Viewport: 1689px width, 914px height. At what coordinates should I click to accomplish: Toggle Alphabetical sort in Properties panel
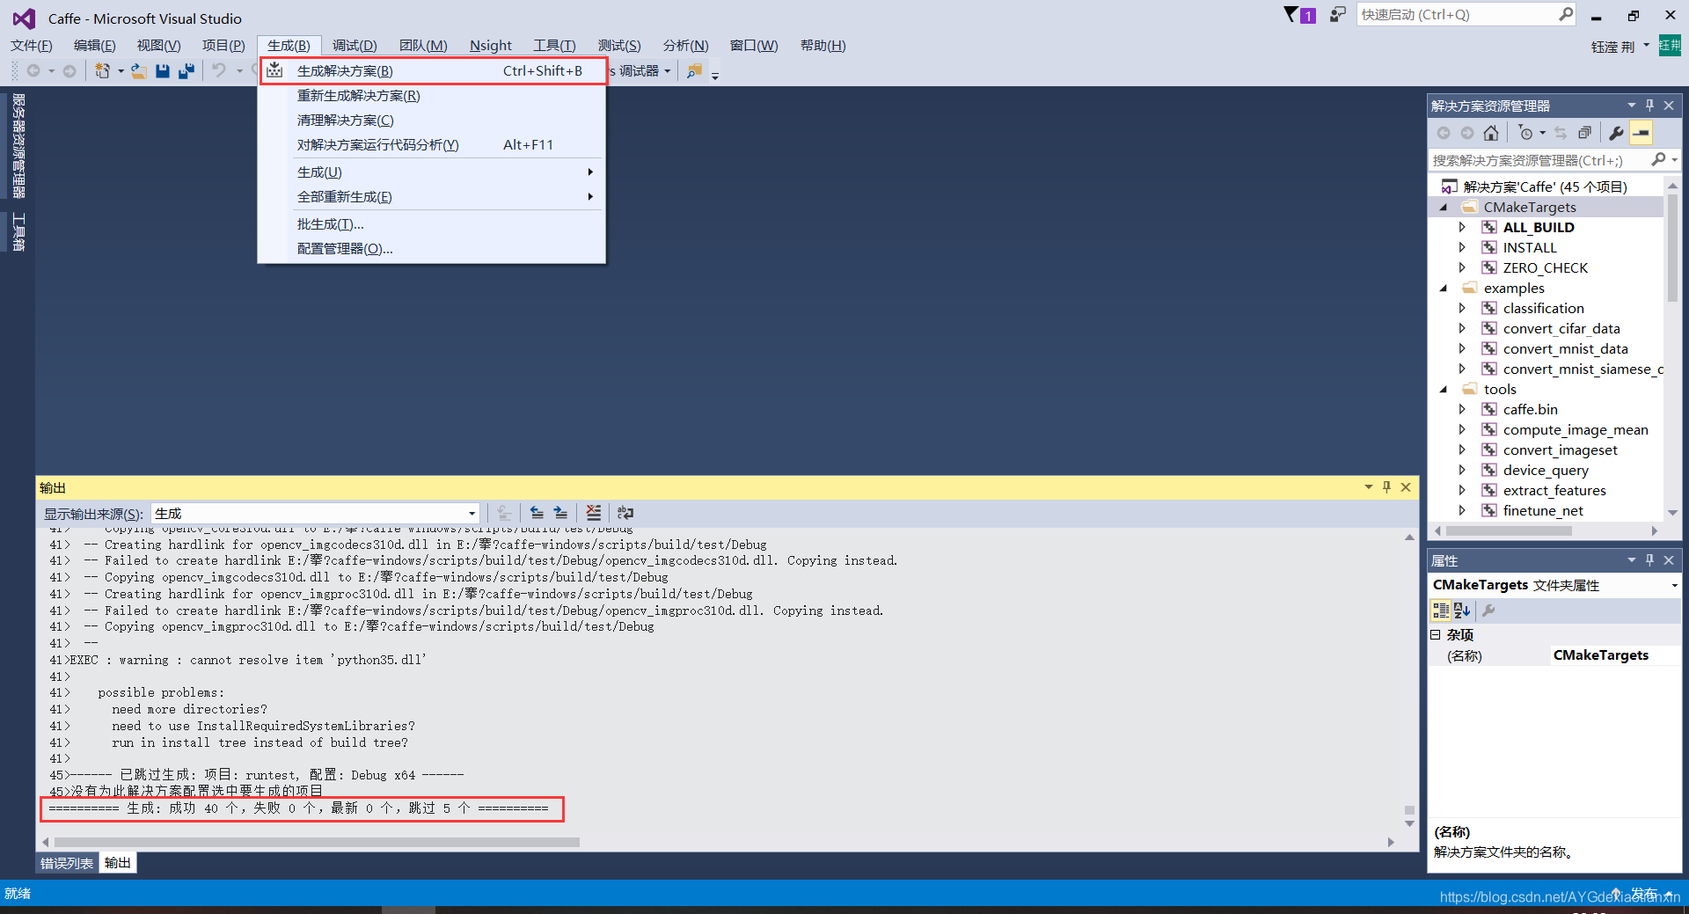pos(1462,610)
